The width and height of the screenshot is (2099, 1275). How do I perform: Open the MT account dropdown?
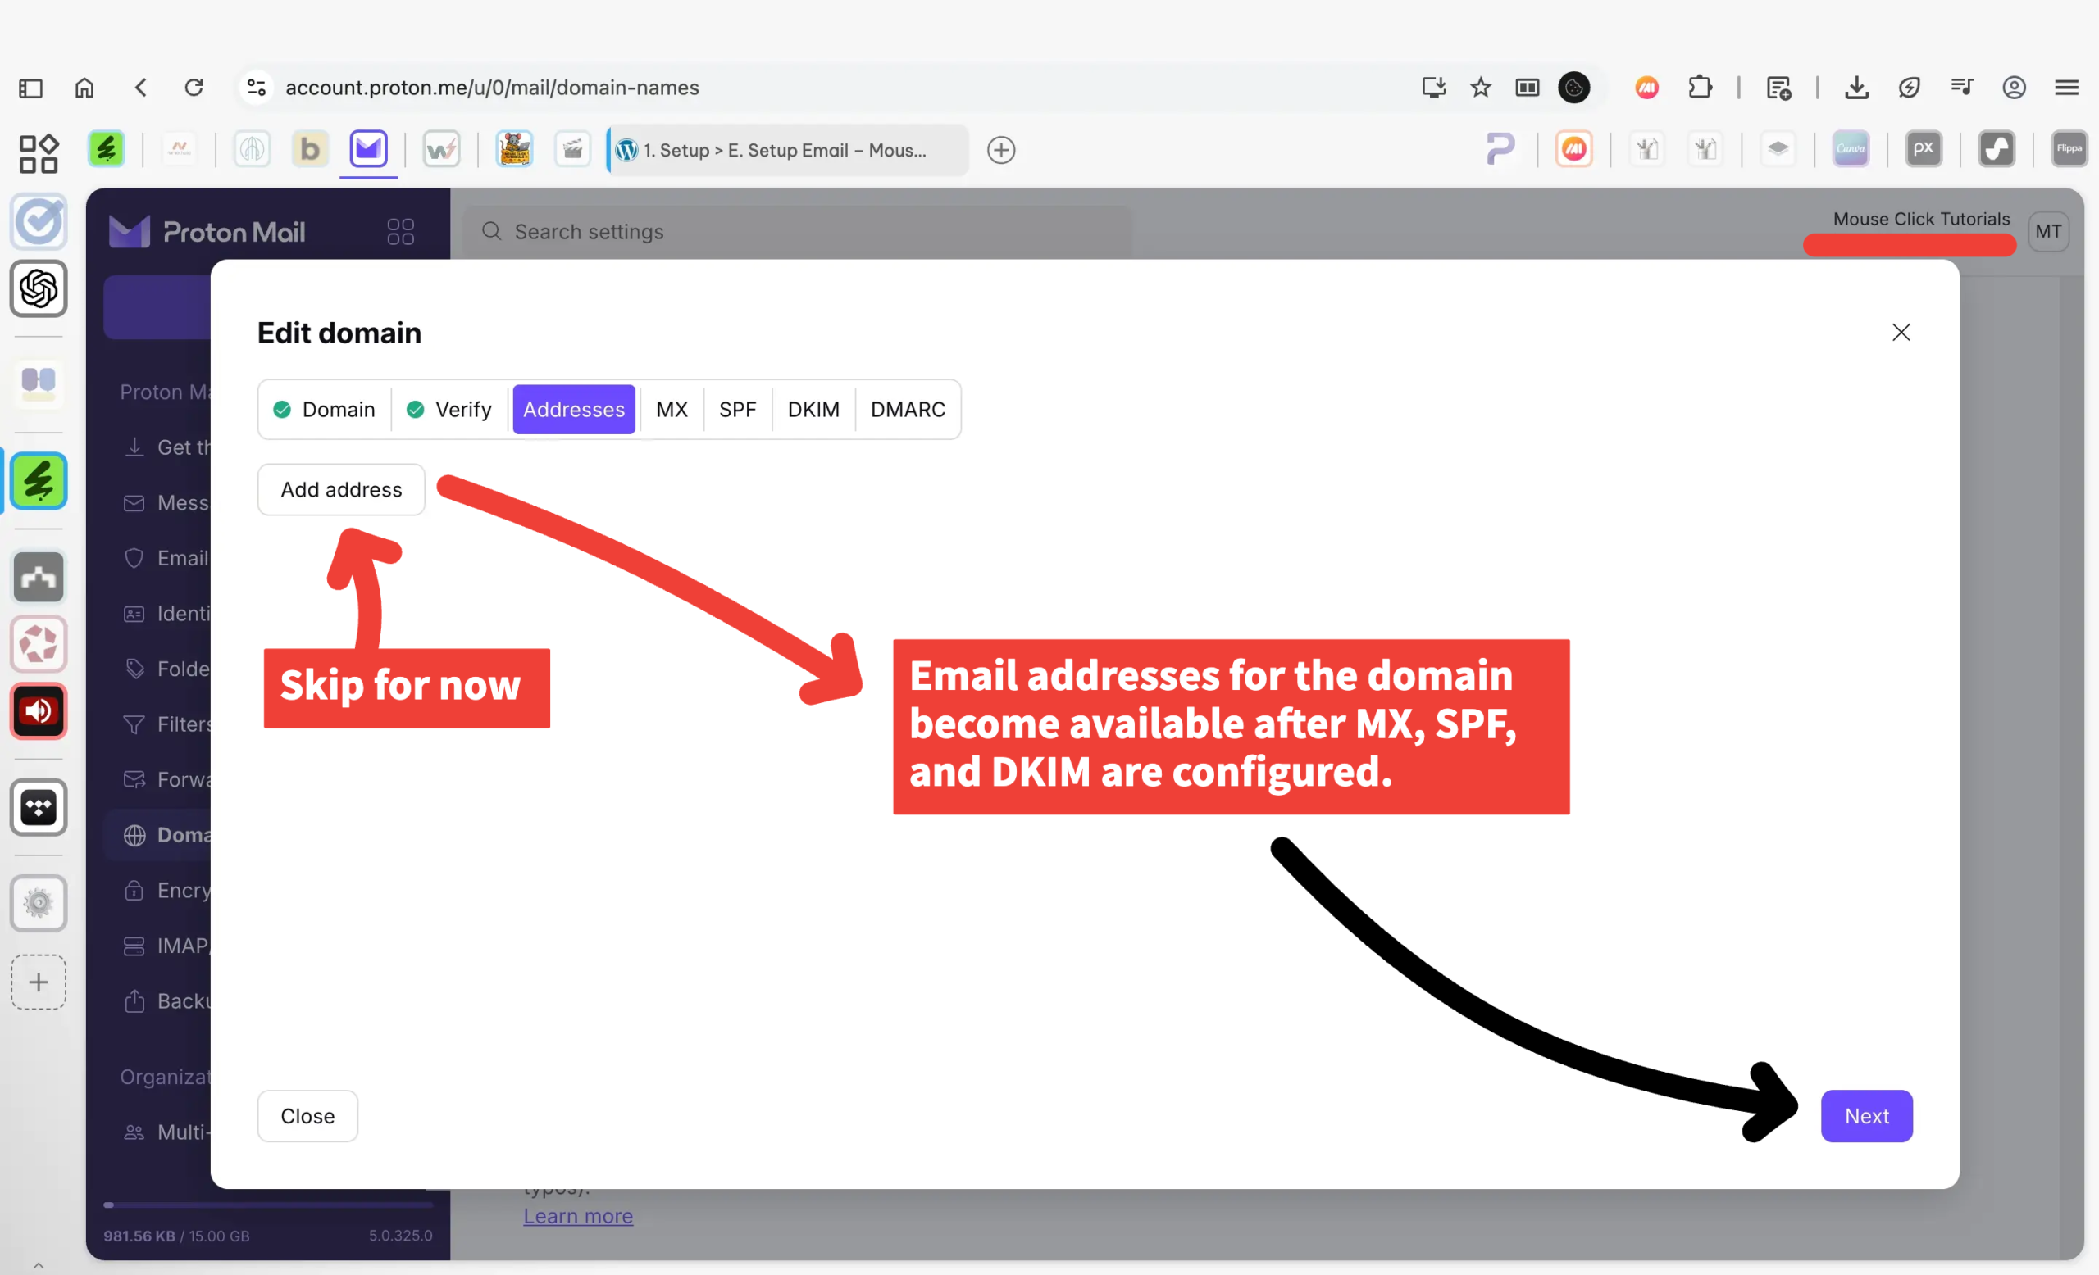click(x=2048, y=232)
